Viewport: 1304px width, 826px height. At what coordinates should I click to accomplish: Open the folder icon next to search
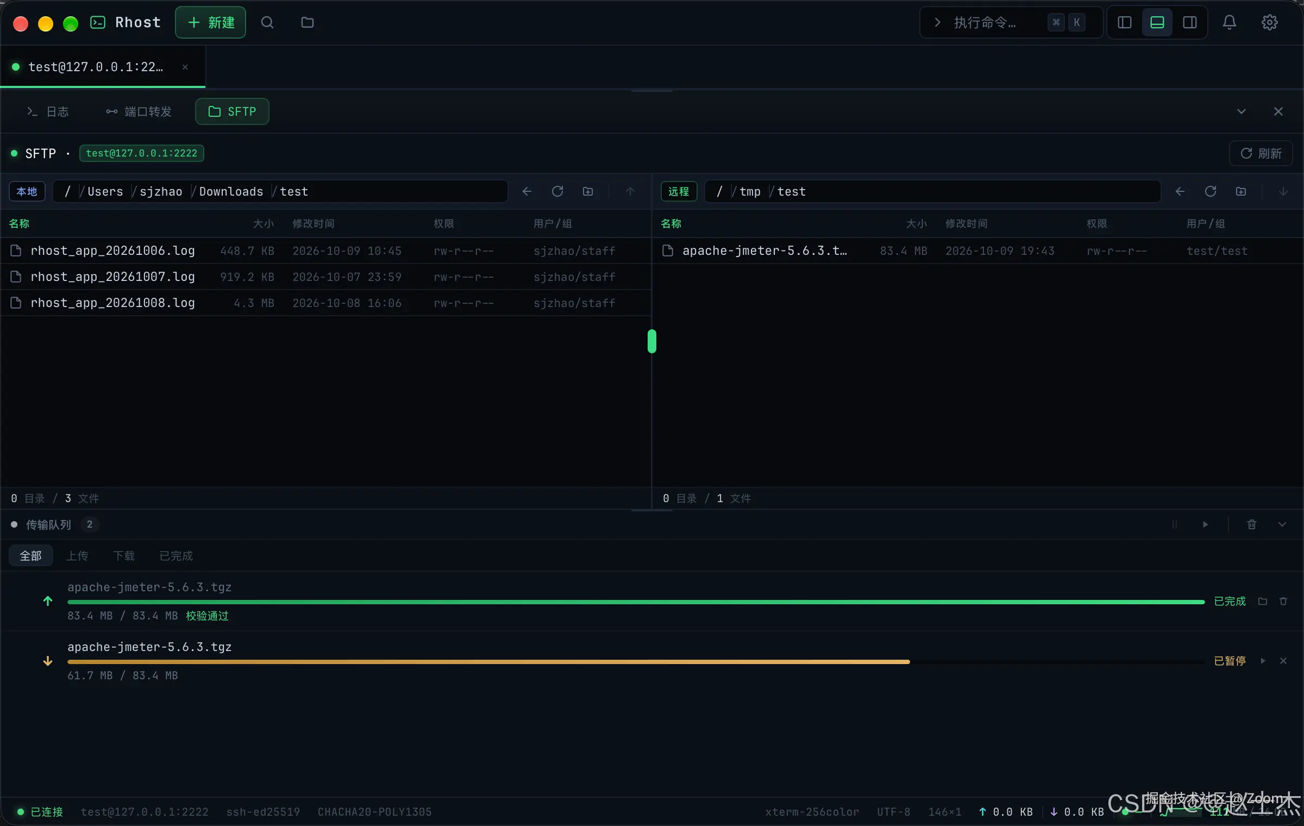pos(308,22)
